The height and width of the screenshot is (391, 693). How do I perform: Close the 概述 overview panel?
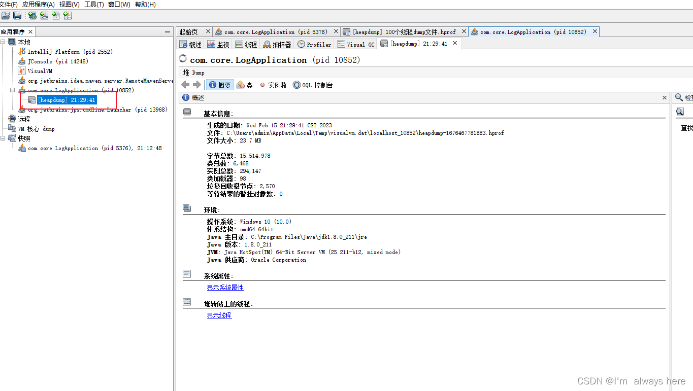(665, 97)
